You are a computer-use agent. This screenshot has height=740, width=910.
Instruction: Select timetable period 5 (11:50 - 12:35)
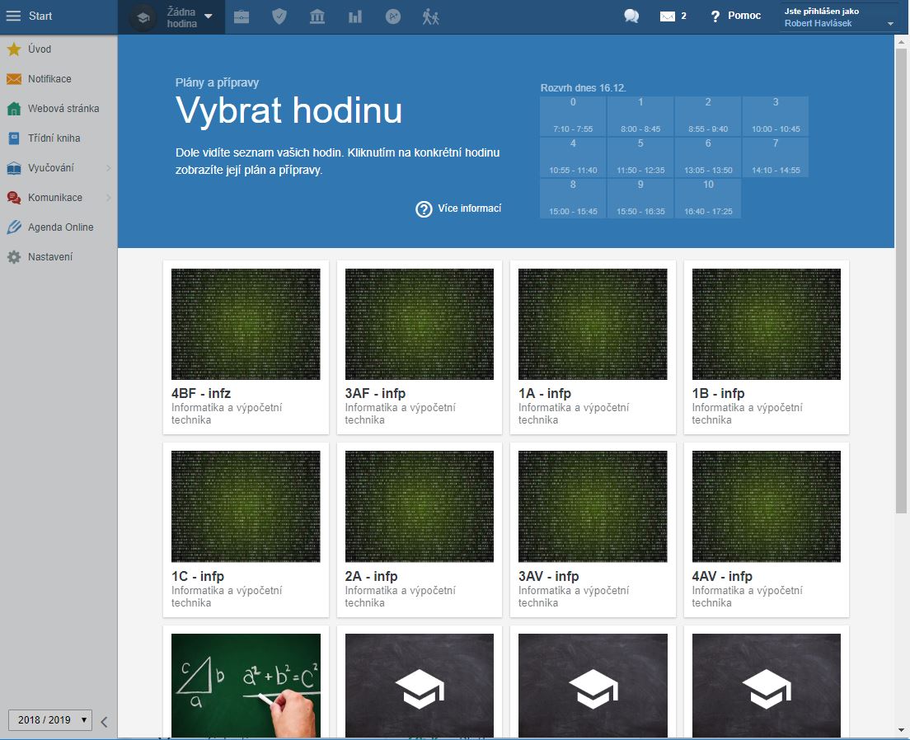[x=640, y=157]
